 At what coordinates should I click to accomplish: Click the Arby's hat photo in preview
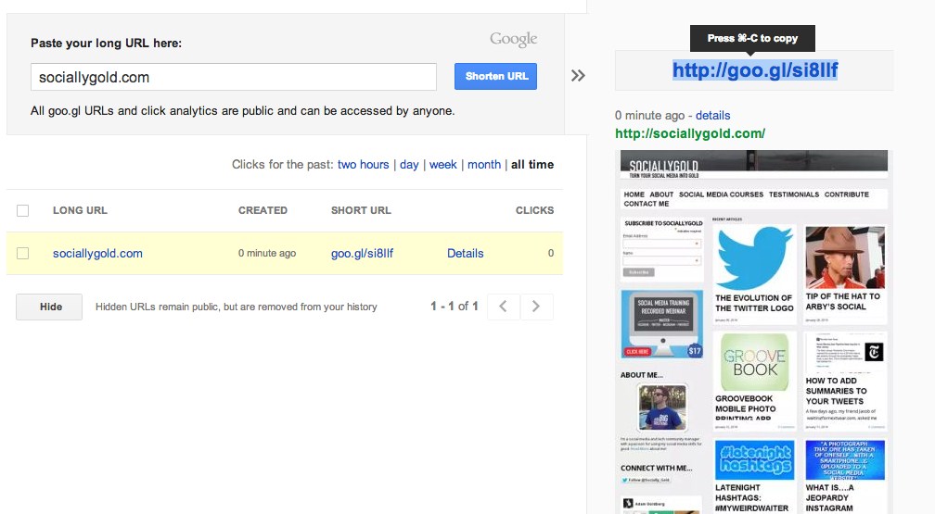(845, 257)
